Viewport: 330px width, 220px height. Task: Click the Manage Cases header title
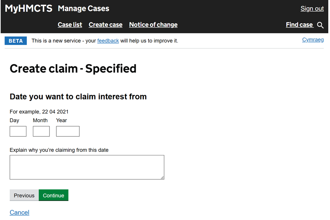[x=84, y=9]
